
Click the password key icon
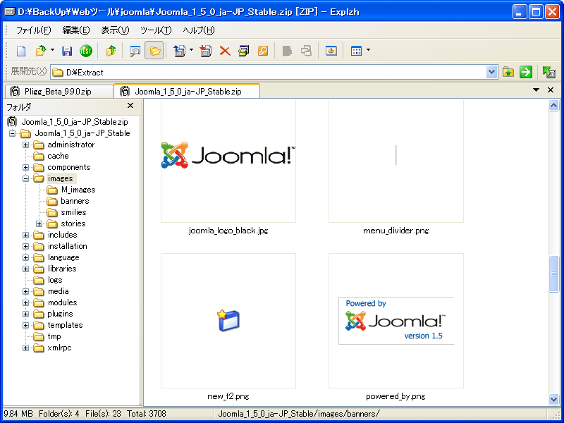point(263,51)
